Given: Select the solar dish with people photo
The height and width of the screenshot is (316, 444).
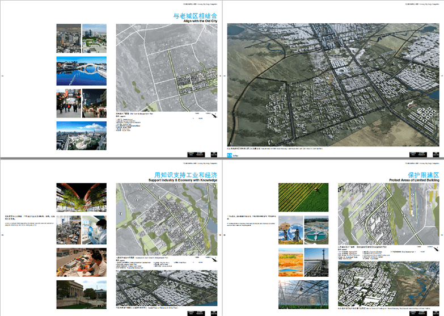Looking at the screenshot, I should coord(291,230).
